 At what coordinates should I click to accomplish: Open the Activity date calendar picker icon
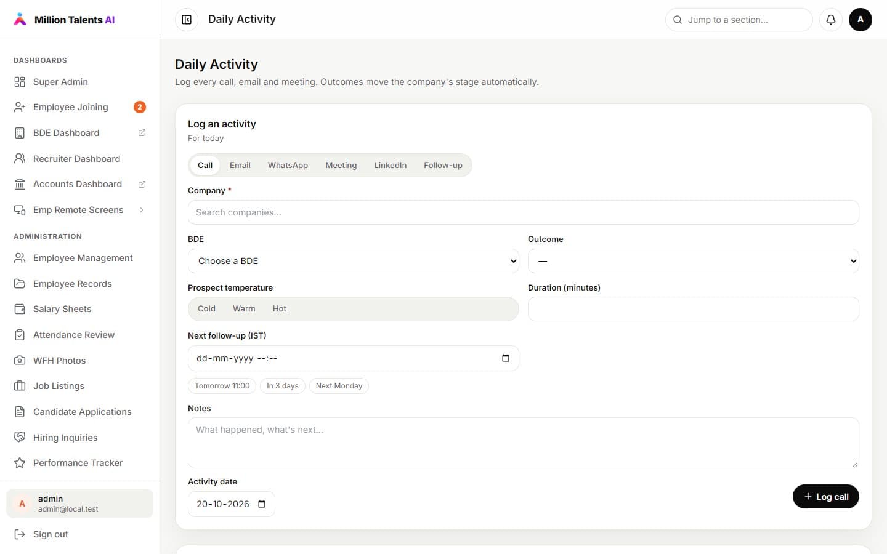(x=262, y=504)
